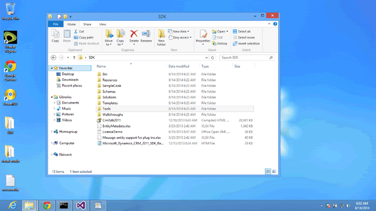This screenshot has height=211, width=376.
Task: Switch to Details view layout button
Action: pyautogui.click(x=268, y=171)
